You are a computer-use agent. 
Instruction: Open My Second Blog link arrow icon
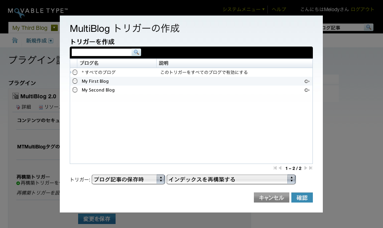(307, 90)
